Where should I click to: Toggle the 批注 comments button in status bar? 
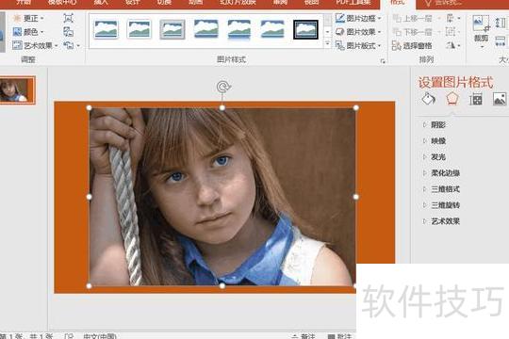click(339, 336)
